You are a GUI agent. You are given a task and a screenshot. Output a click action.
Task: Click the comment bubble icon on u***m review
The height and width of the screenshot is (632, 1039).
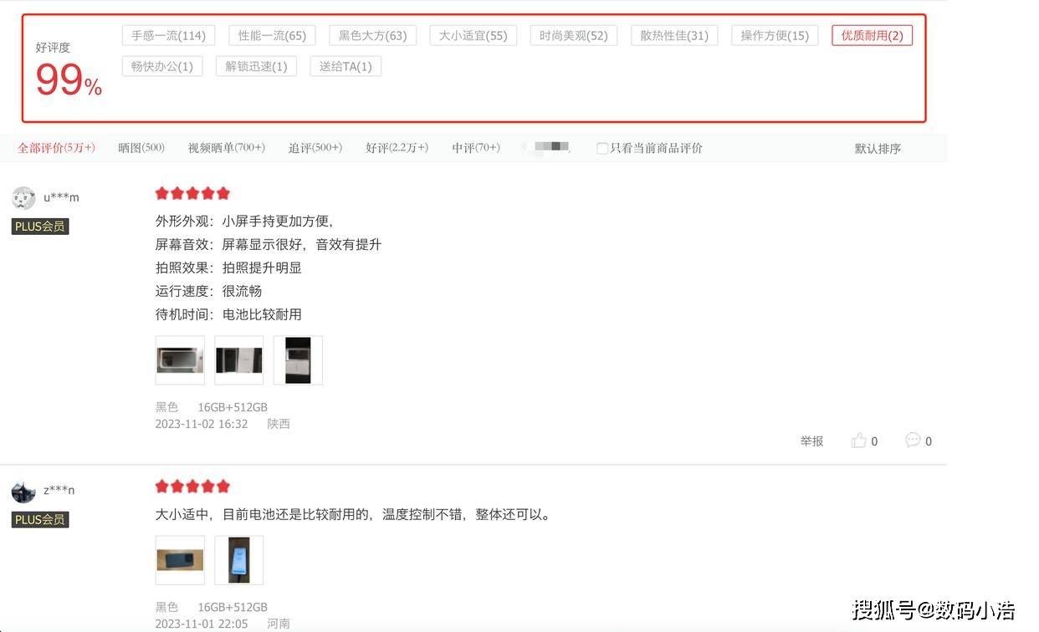click(913, 440)
